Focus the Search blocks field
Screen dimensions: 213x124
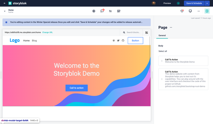[133, 32]
